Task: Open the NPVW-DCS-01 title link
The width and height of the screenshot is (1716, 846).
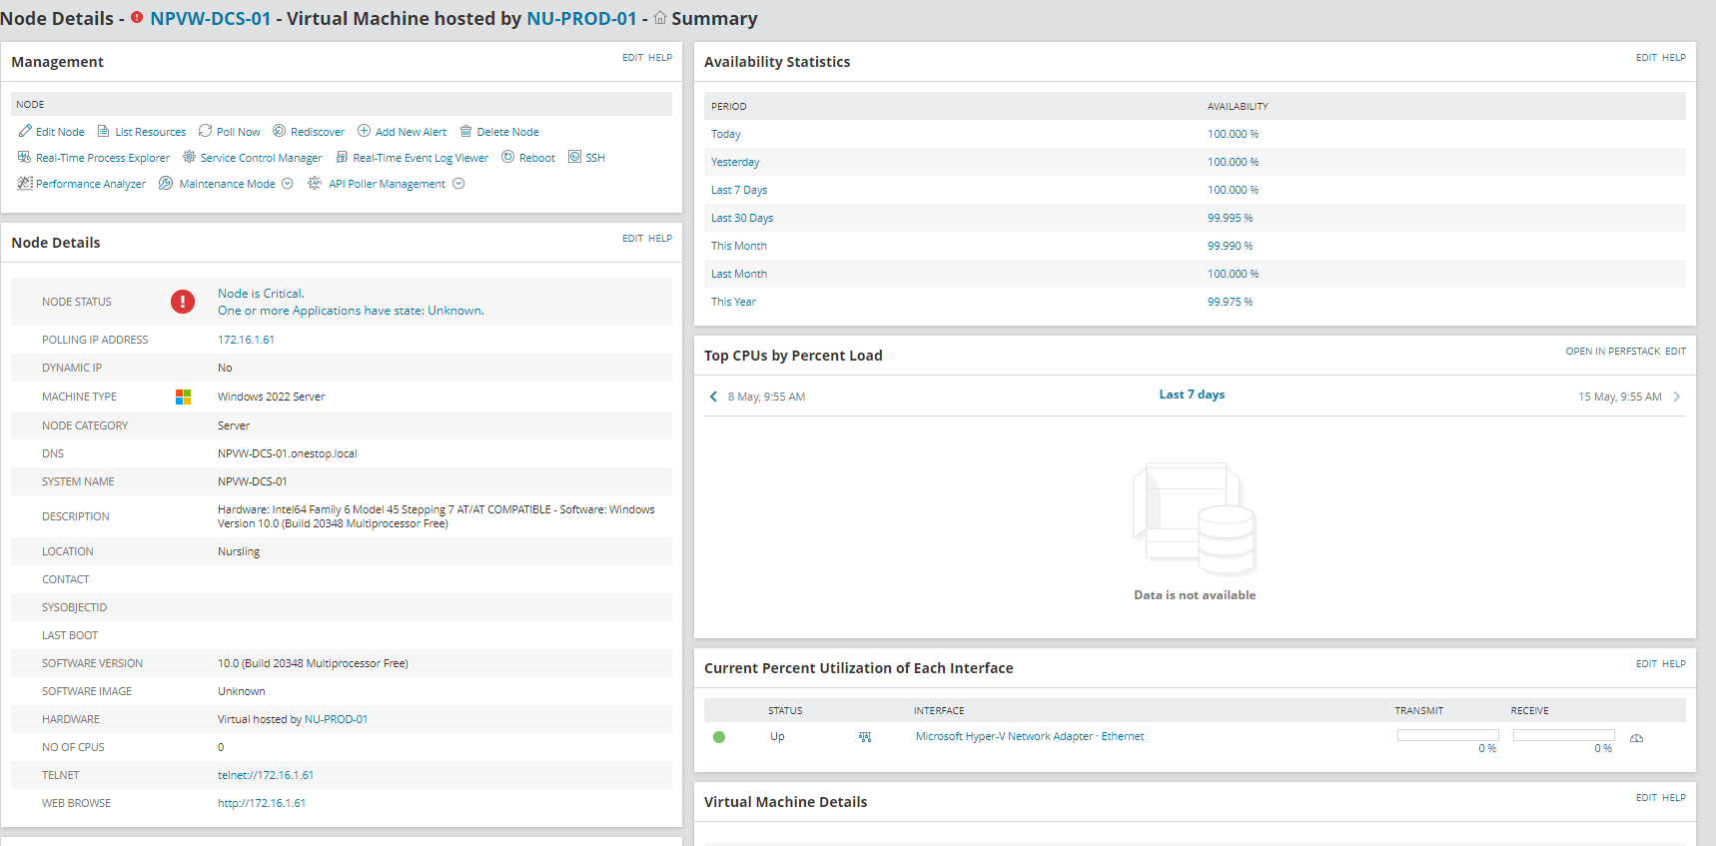Action: [211, 18]
